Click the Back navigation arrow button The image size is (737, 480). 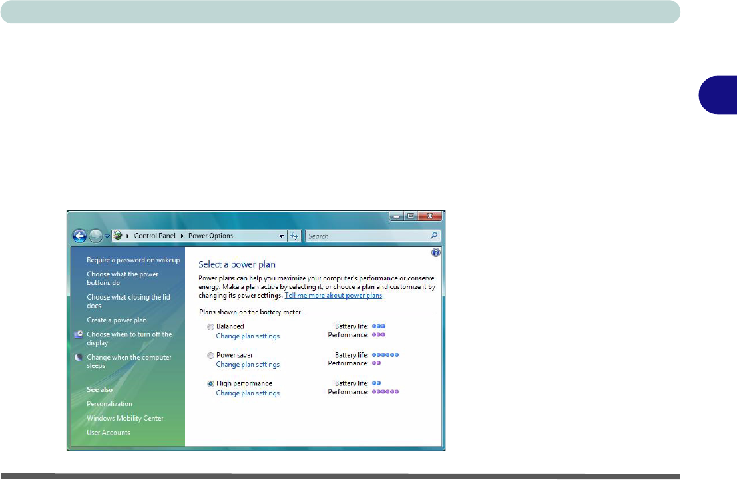point(79,236)
